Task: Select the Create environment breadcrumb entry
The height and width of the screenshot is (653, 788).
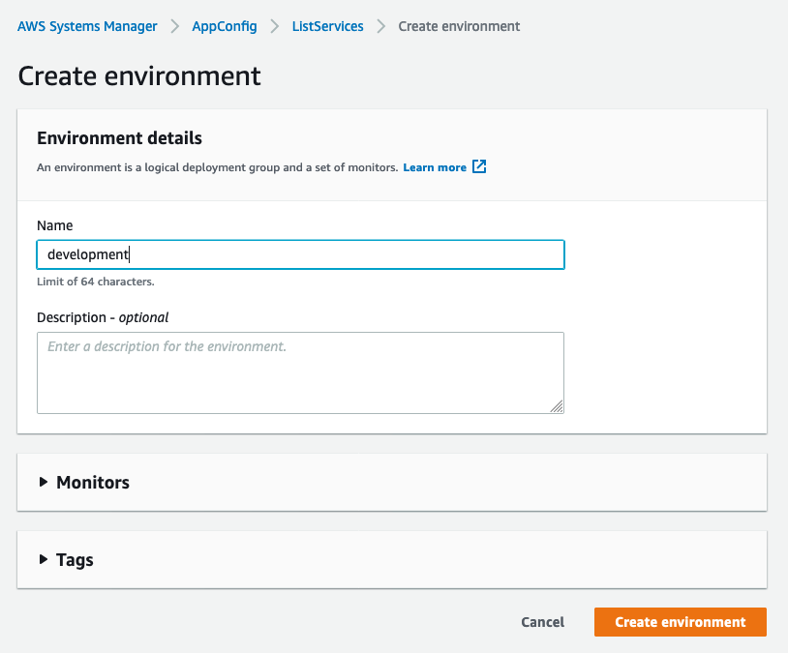Action: coord(459,26)
